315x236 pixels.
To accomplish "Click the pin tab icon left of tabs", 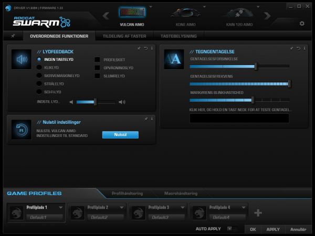I will click(x=13, y=36).
